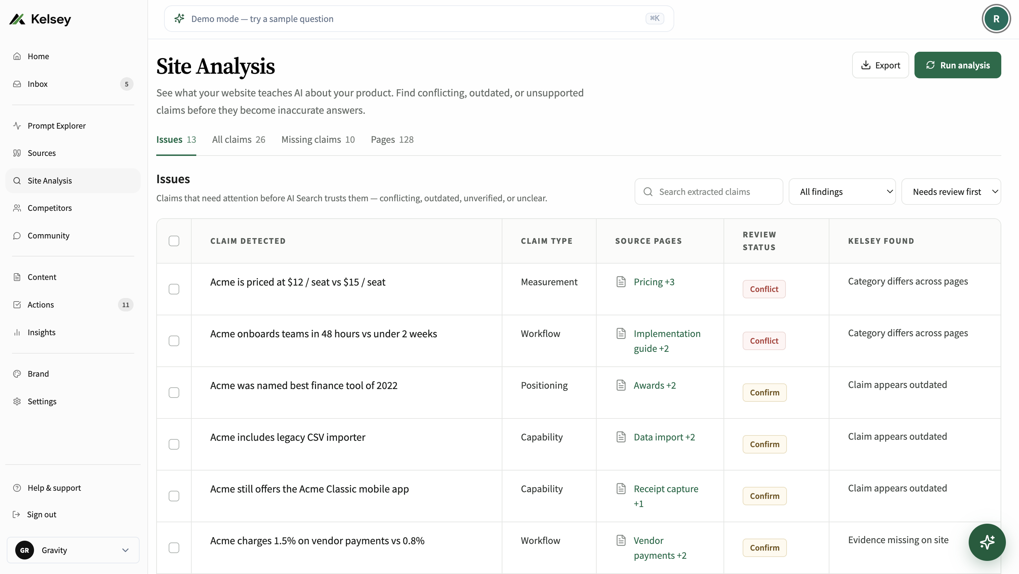This screenshot has width=1019, height=574.
Task: Click the Sources quote icon
Action: [17, 153]
